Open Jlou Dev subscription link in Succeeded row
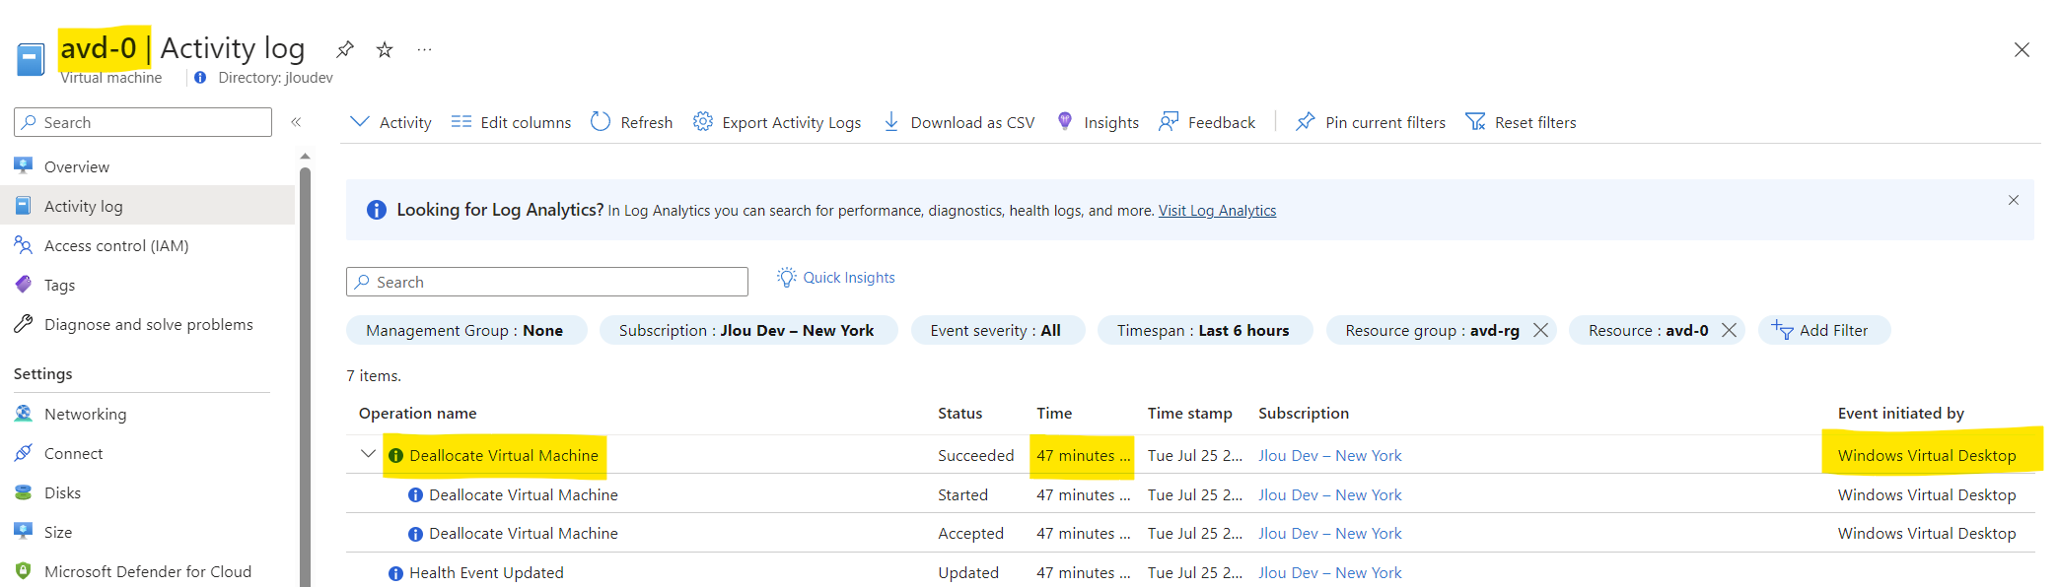 (1330, 455)
